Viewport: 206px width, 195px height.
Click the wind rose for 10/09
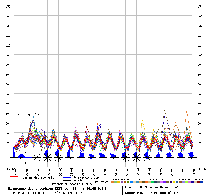click(181, 157)
